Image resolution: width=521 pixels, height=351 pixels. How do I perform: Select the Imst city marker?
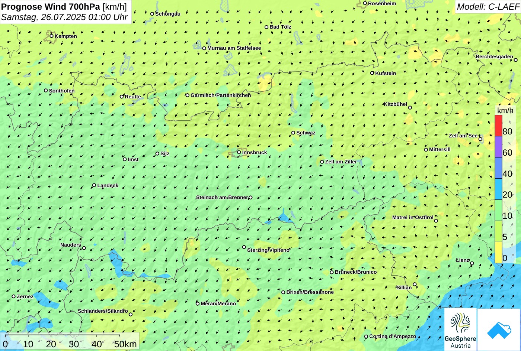tap(125, 159)
